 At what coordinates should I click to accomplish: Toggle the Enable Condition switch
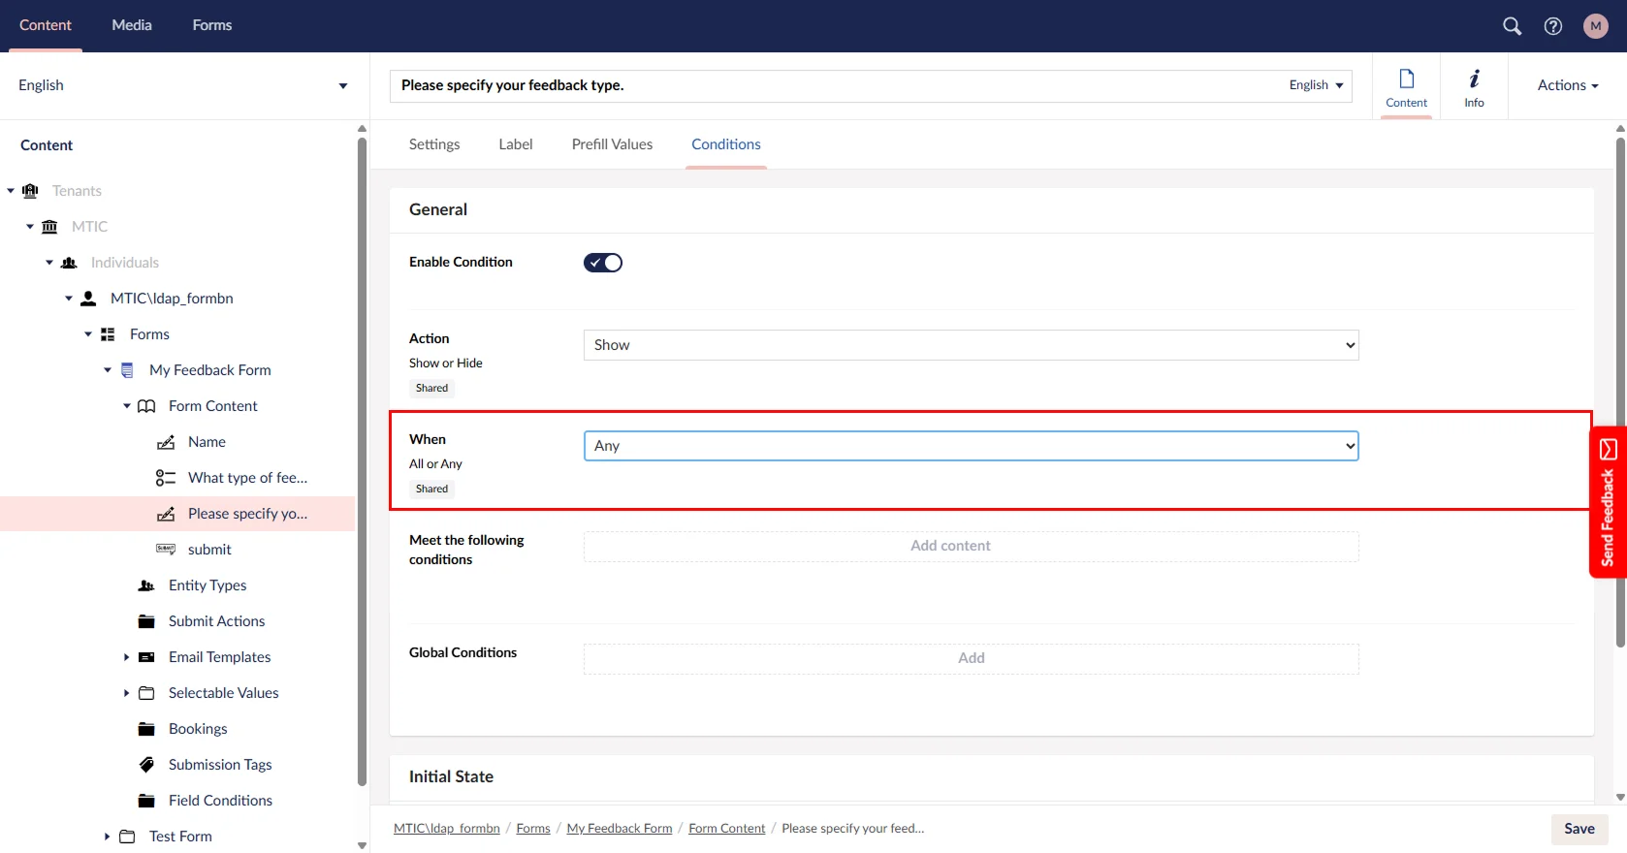[602, 263]
